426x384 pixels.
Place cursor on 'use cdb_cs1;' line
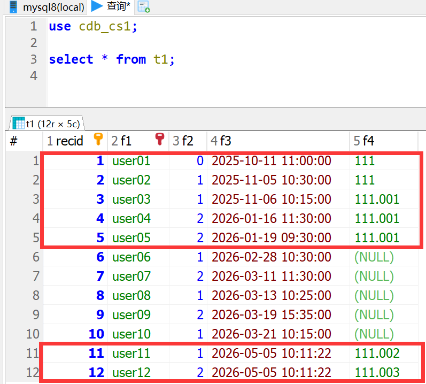(93, 26)
